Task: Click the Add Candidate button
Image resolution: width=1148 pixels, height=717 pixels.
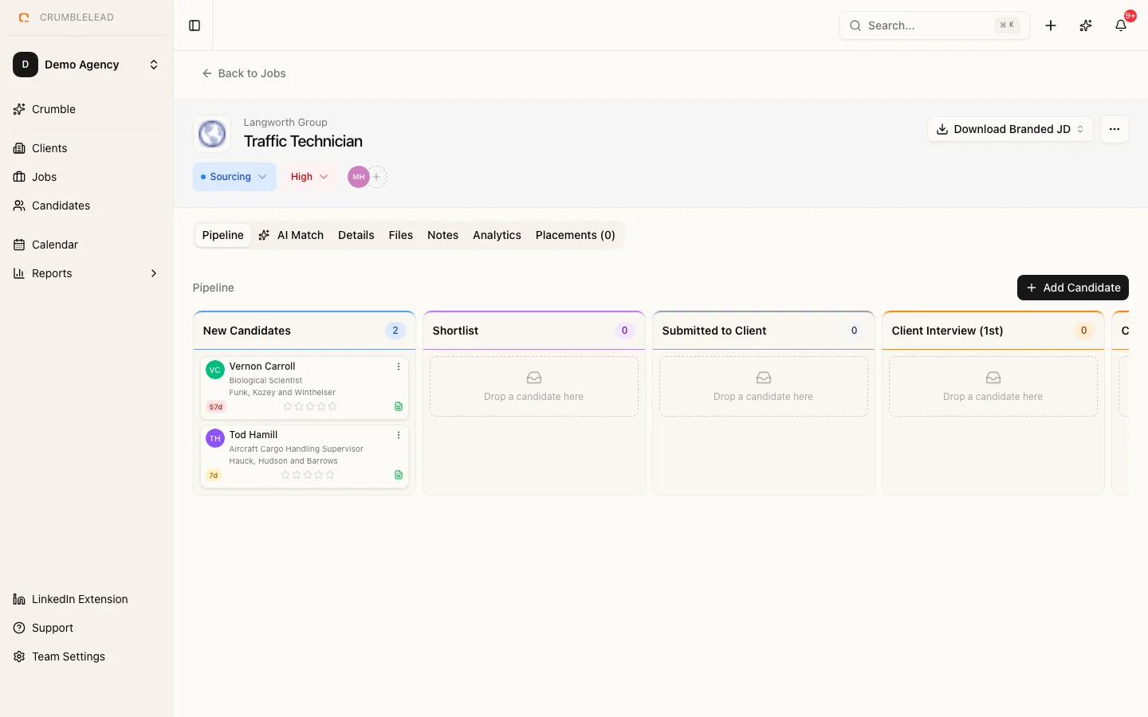Action: (1073, 288)
